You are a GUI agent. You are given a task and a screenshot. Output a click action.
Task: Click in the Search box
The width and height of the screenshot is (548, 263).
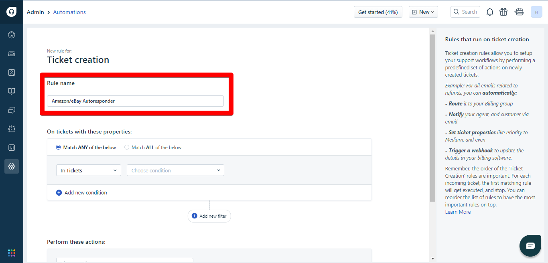[465, 12]
